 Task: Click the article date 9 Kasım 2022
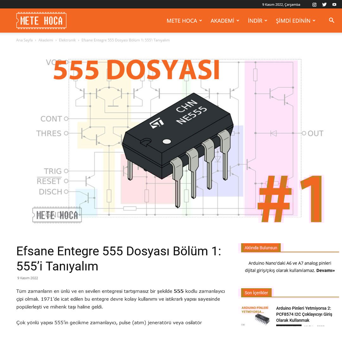[28, 278]
